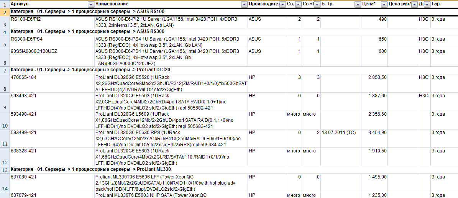Screen dimensions: 458x198
Task: Select row header number 11
Action: 4,138
